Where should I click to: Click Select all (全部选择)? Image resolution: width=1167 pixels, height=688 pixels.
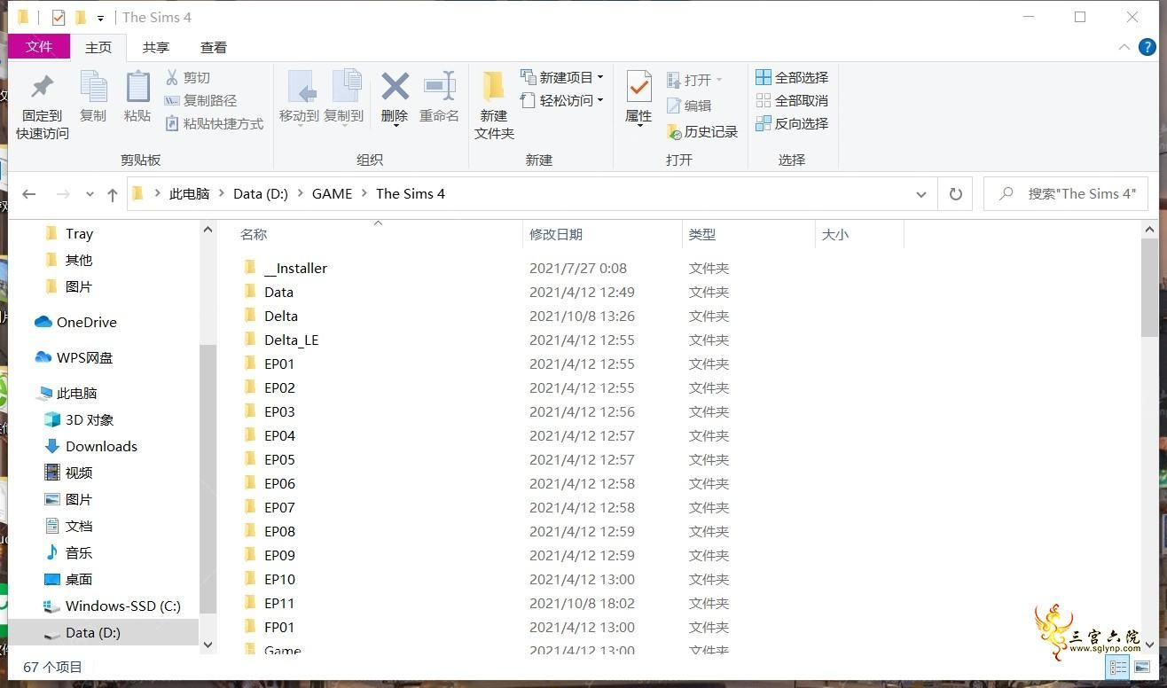pos(792,77)
